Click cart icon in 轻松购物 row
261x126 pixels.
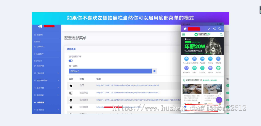[71, 107]
